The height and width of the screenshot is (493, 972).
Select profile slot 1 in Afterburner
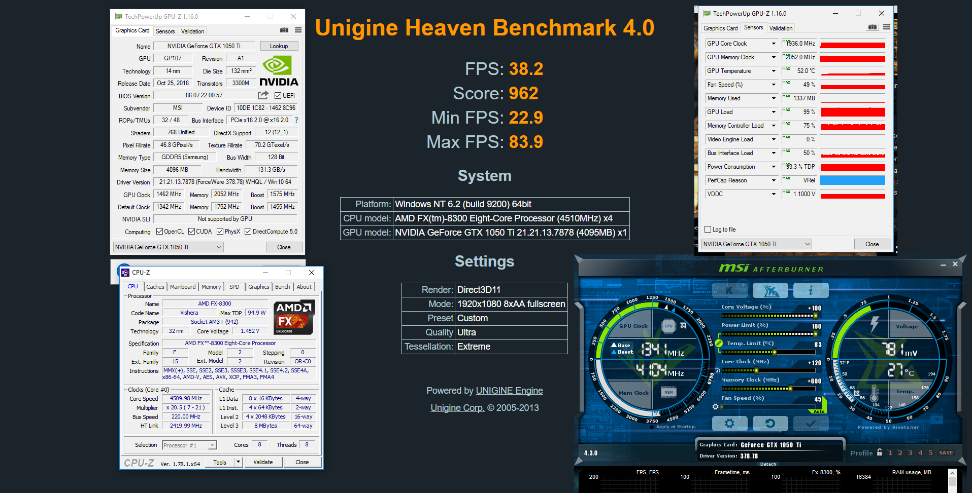pyautogui.click(x=890, y=453)
